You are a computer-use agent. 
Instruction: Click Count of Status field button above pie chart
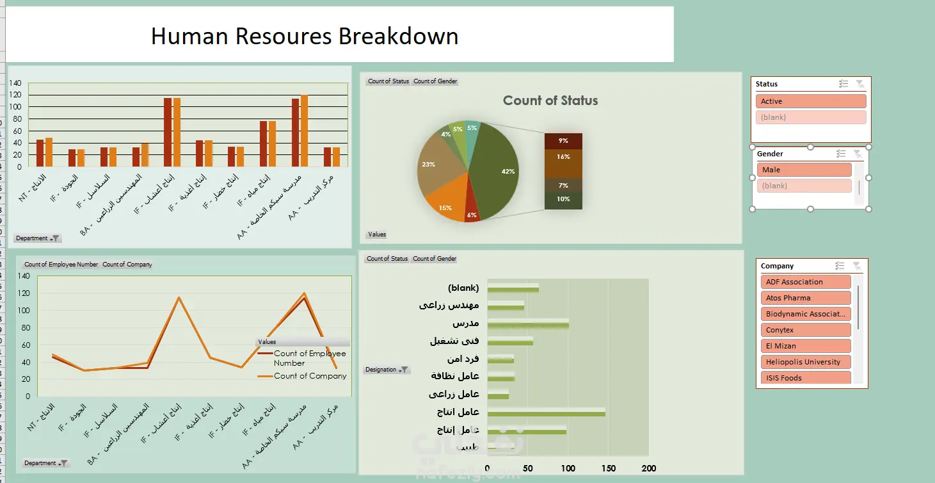click(x=388, y=81)
